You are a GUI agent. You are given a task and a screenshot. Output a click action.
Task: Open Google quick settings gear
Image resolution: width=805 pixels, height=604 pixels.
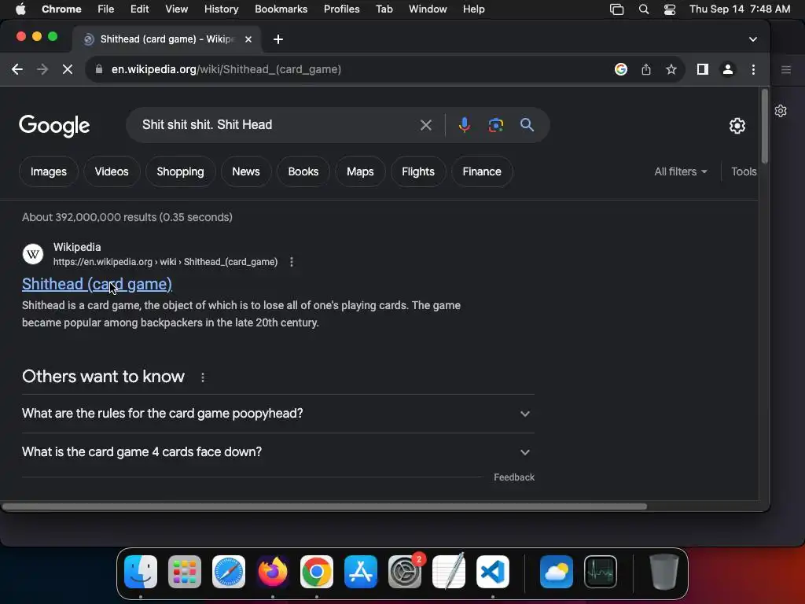tap(737, 125)
